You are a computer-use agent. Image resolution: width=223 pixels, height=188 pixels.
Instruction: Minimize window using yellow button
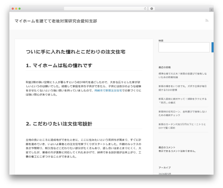coord(16,8)
